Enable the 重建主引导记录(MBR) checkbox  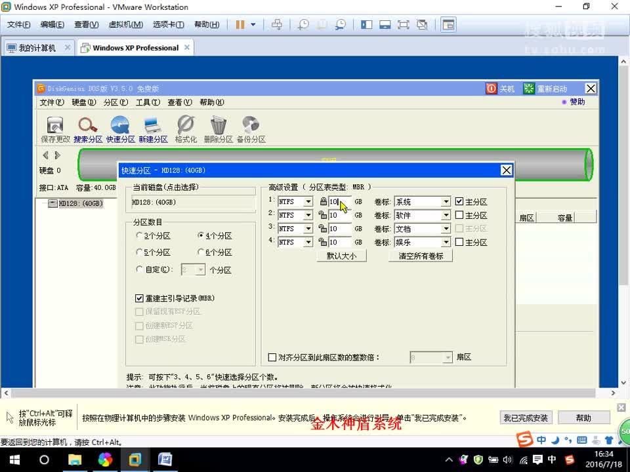tap(140, 298)
